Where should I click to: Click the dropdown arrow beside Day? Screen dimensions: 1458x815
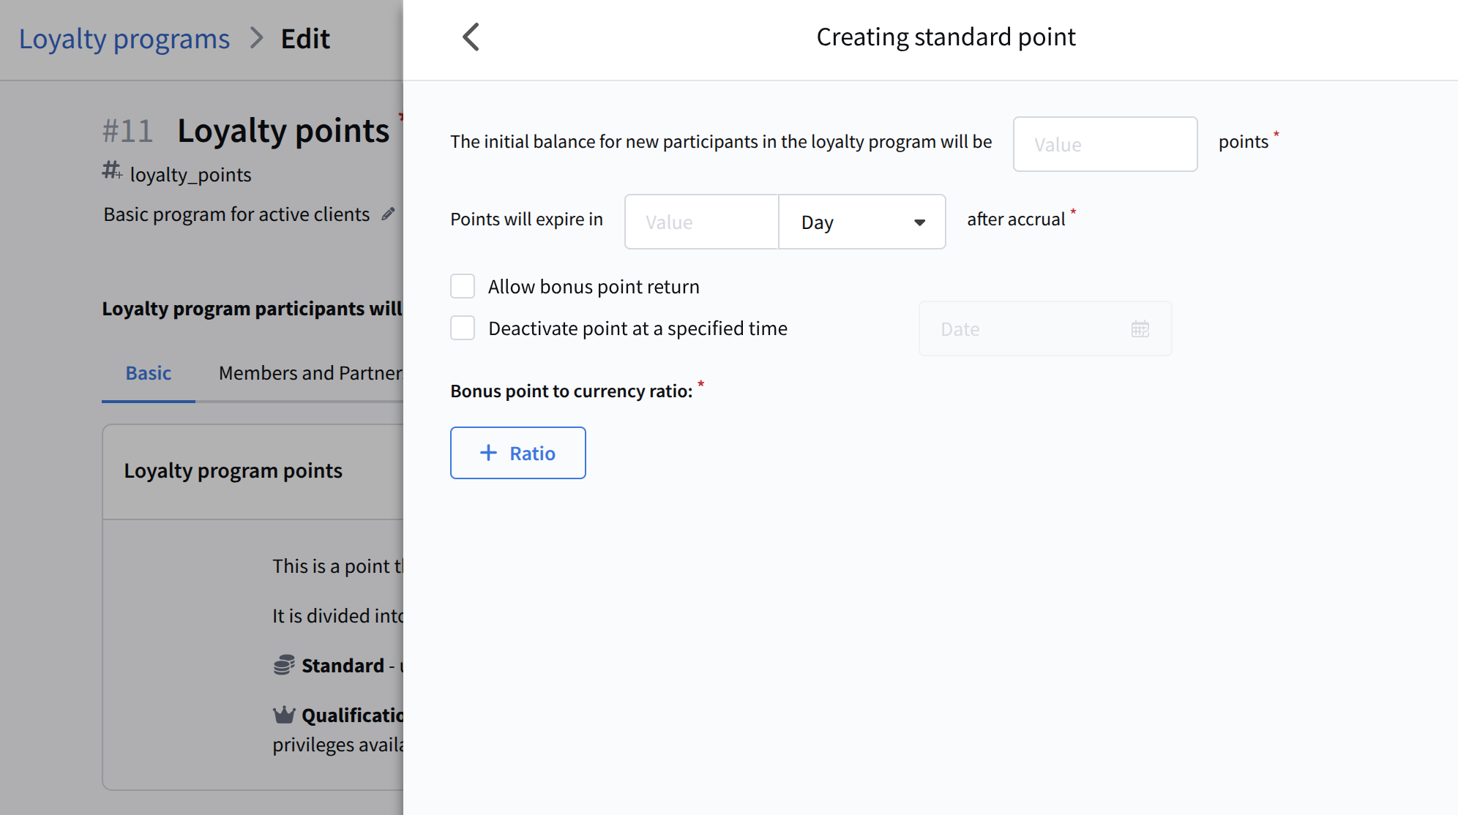(x=919, y=222)
